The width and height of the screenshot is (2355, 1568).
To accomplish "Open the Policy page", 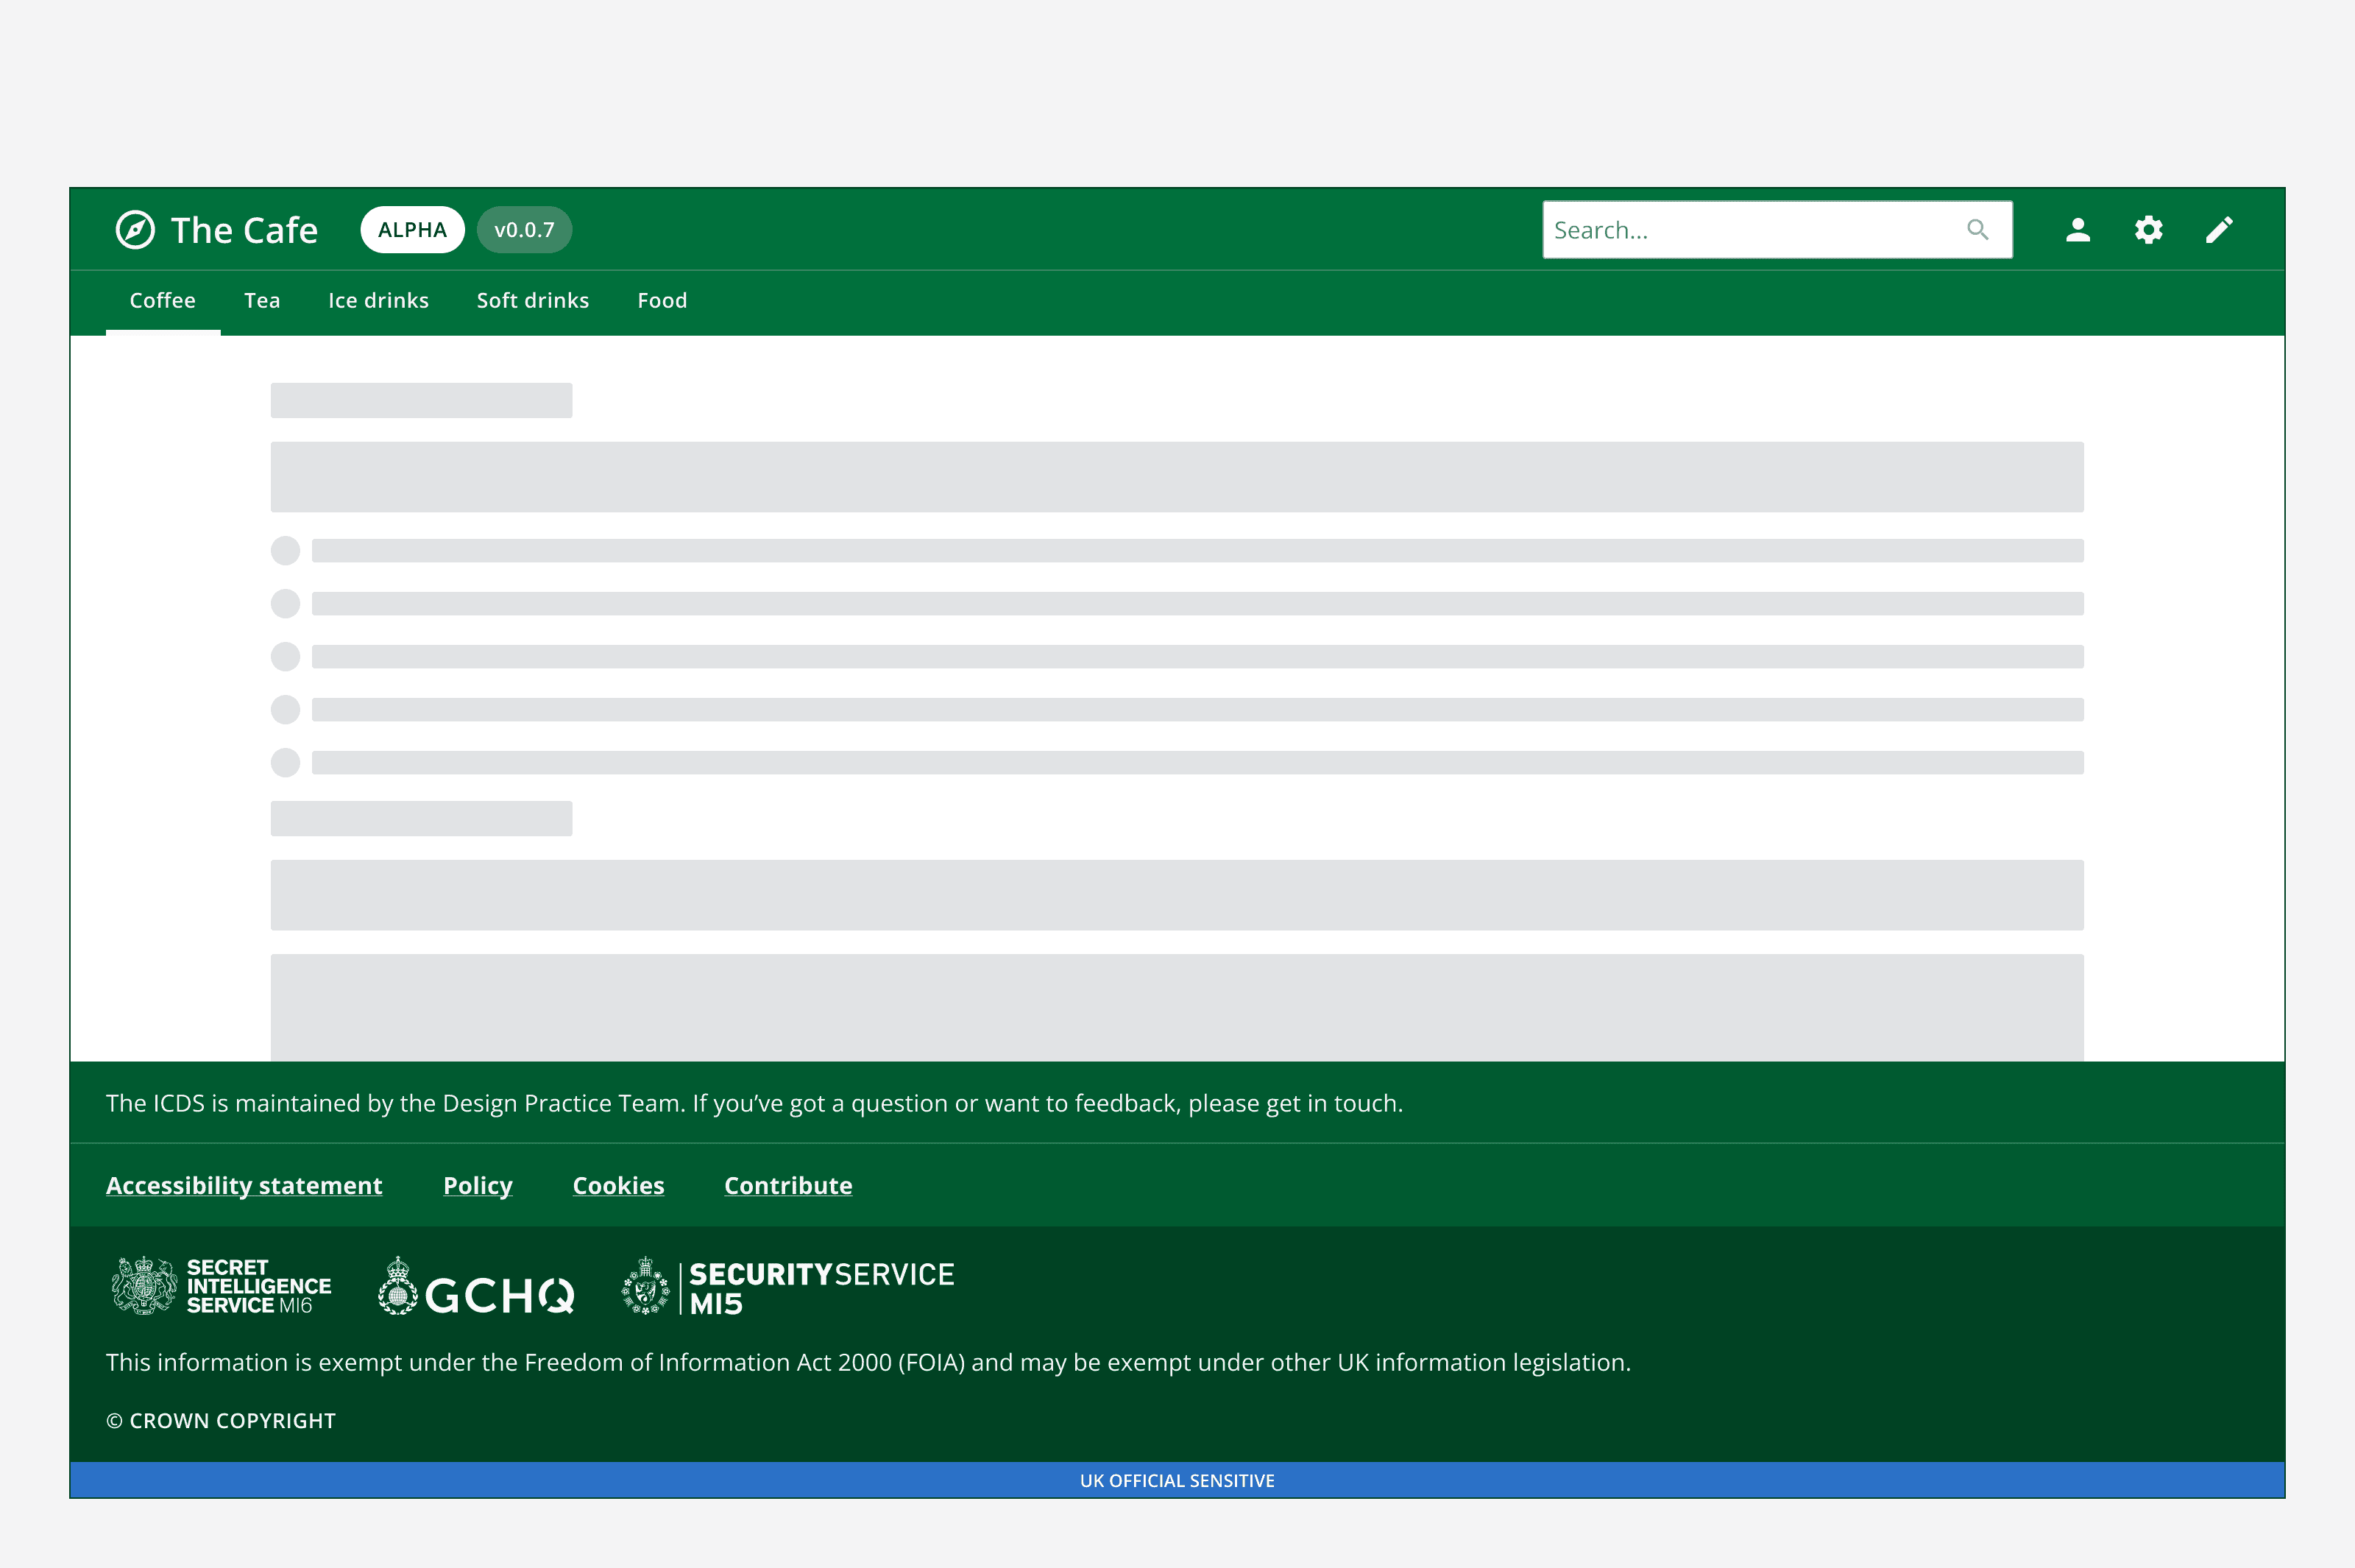I will (x=478, y=1185).
